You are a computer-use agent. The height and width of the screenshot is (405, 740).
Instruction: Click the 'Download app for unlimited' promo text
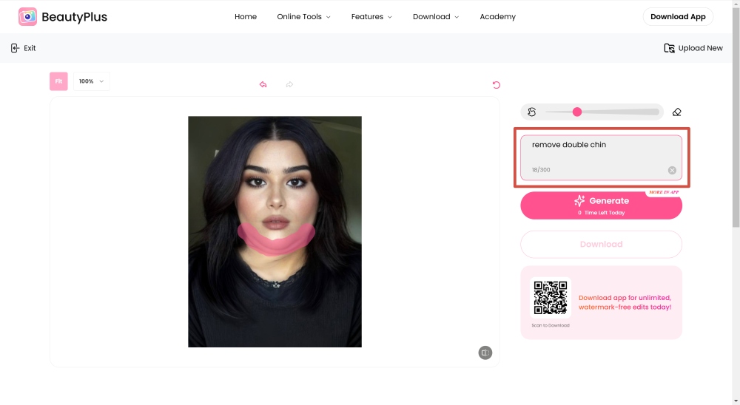[x=625, y=302]
